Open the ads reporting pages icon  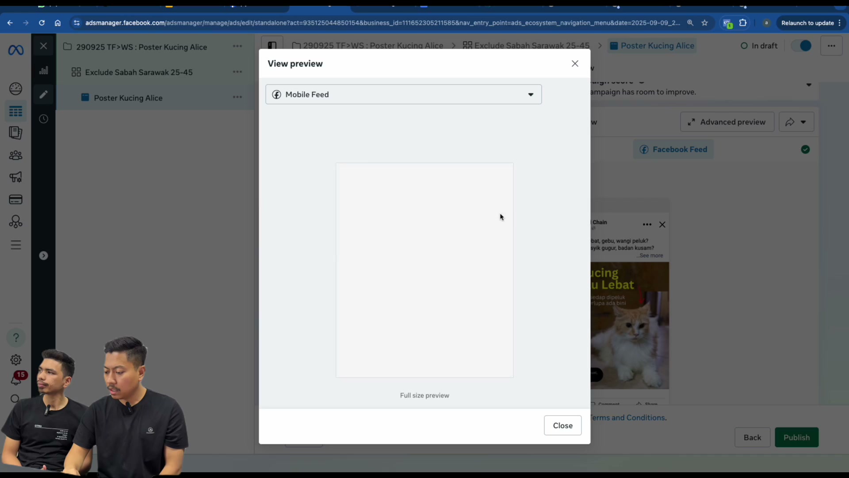[x=15, y=133]
